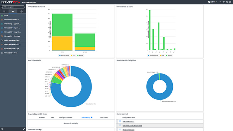Click green Network segment of Complete bar

pos(85,40)
